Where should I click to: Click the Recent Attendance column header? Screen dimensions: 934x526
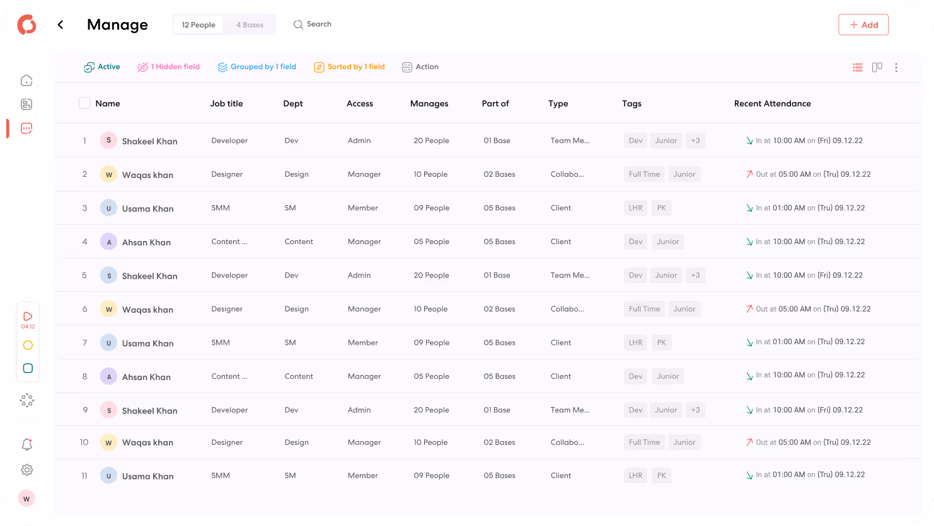(x=773, y=104)
